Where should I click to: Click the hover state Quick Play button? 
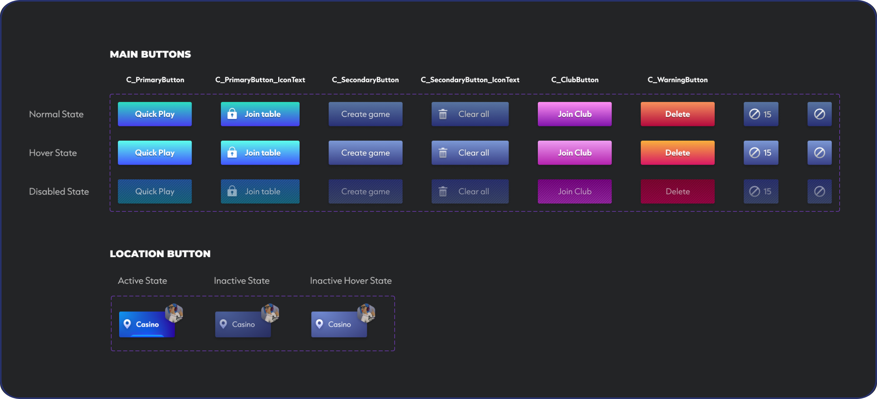point(155,153)
